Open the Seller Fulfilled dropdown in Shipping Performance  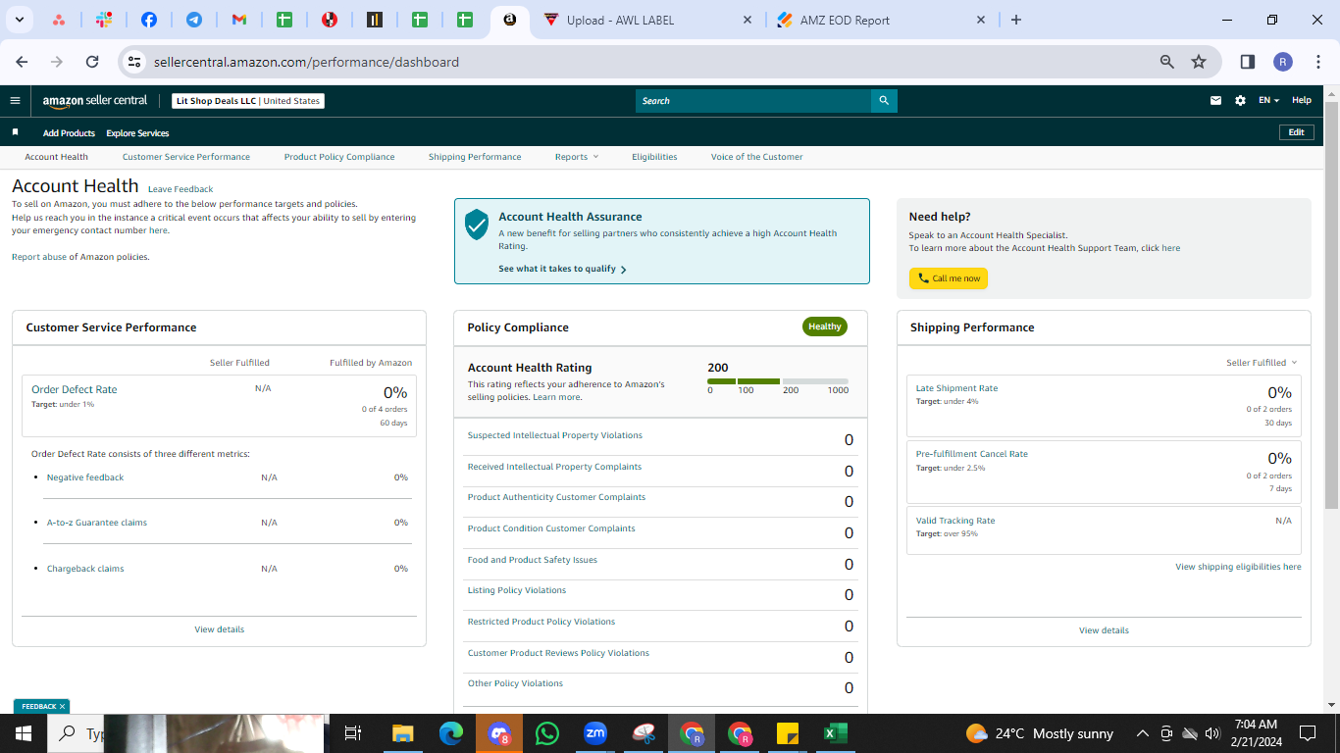(1262, 363)
